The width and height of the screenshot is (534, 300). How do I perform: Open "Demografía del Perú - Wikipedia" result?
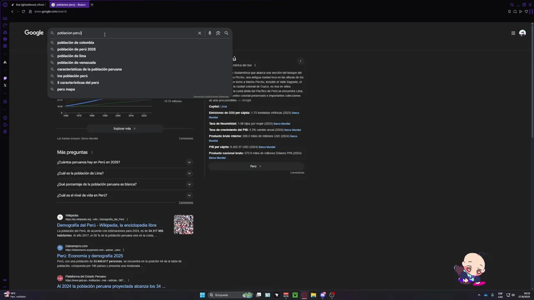coord(107,225)
